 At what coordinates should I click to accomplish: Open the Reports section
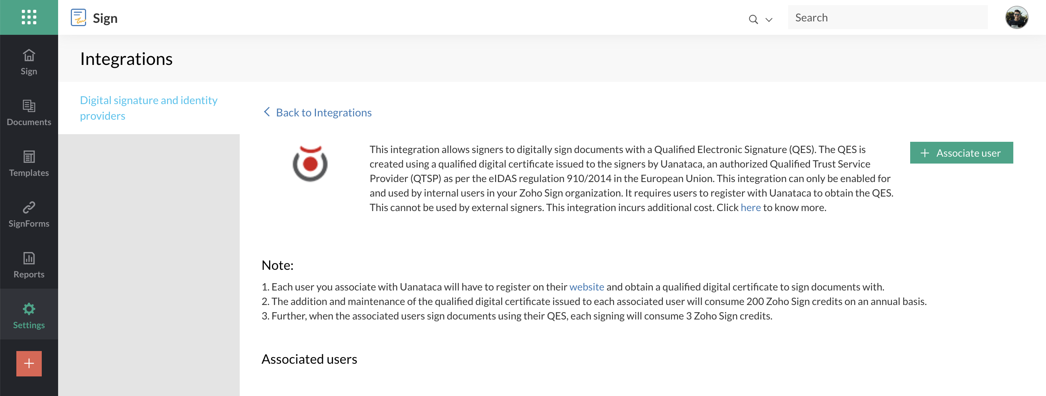(x=29, y=265)
